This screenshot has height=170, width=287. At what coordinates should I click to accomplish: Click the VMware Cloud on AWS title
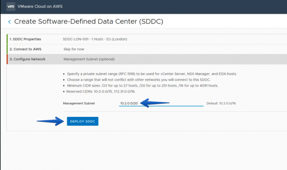coord(40,6)
